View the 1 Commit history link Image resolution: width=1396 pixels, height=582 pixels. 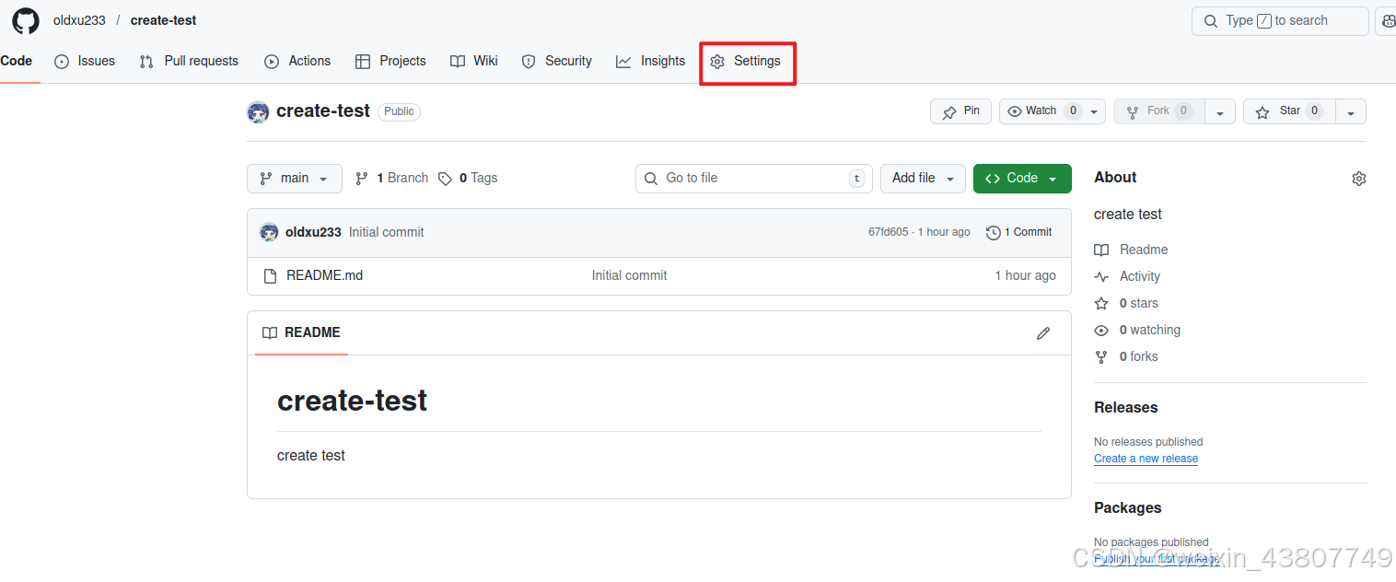1018,232
